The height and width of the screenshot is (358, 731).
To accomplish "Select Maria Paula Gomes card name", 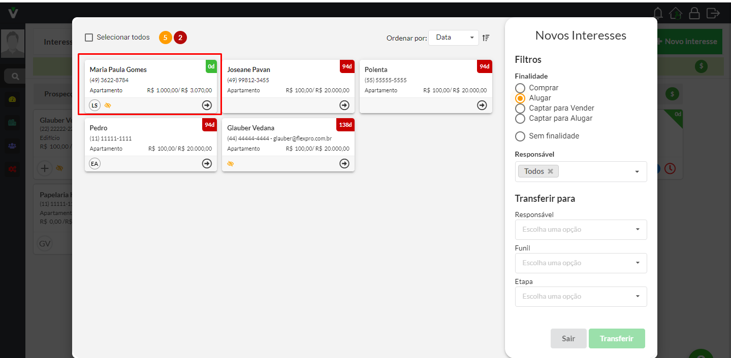I will click(118, 70).
